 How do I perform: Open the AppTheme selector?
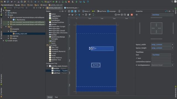coord(101,11)
